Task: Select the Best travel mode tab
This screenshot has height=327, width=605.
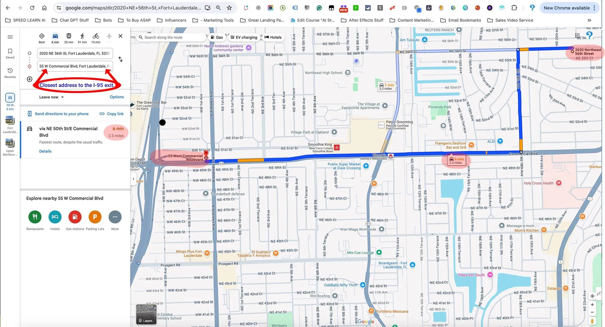Action: point(42,38)
